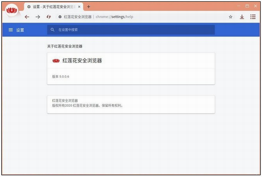Click the red lotus browser logo
Viewport: 262px width, 177px height.
[12, 10]
